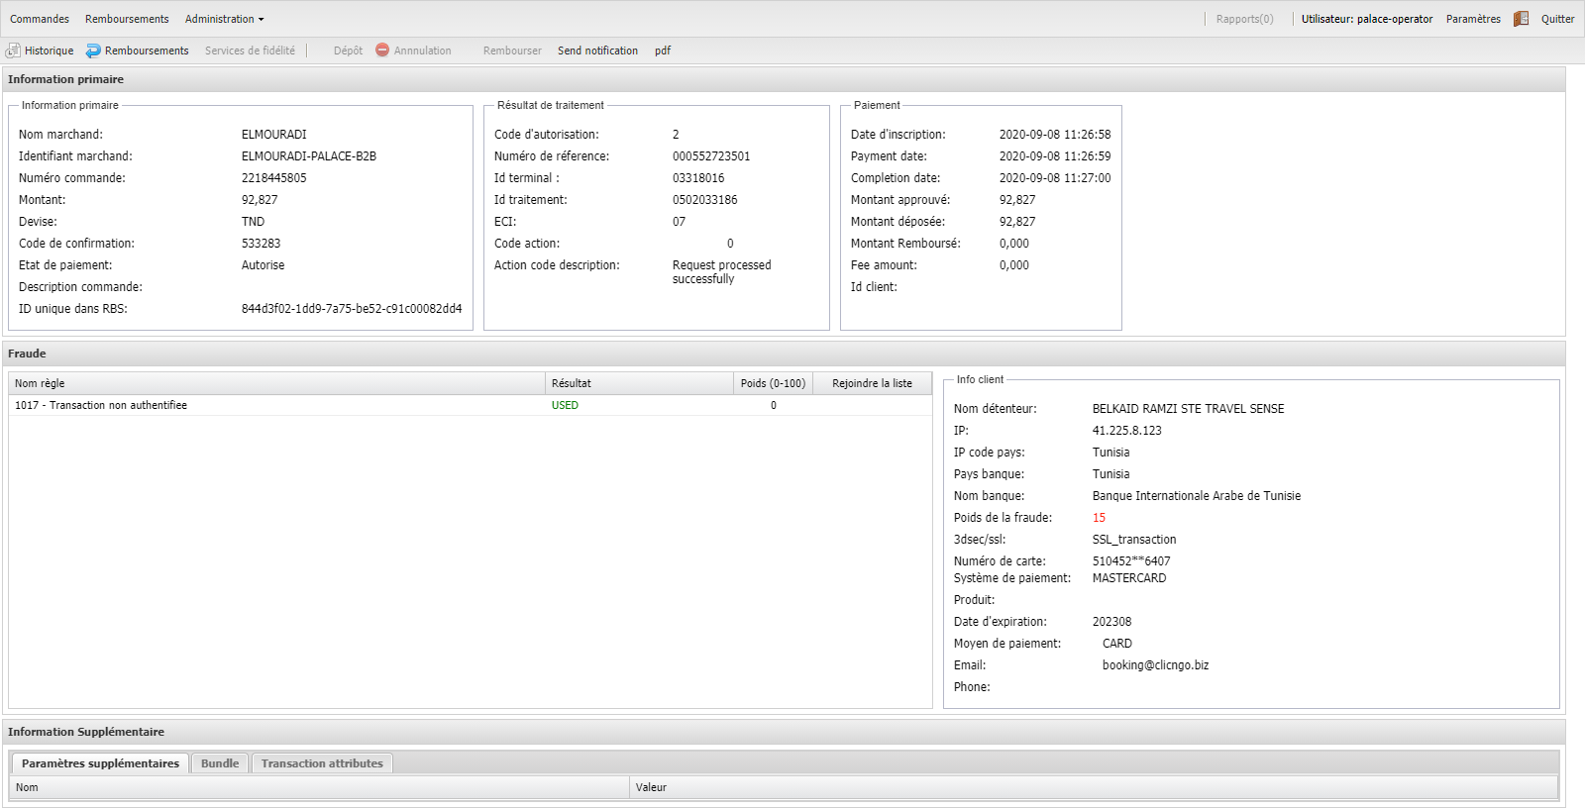The height and width of the screenshot is (809, 1585).
Task: Click email booking@clicngo.biz
Action: 1155,665
